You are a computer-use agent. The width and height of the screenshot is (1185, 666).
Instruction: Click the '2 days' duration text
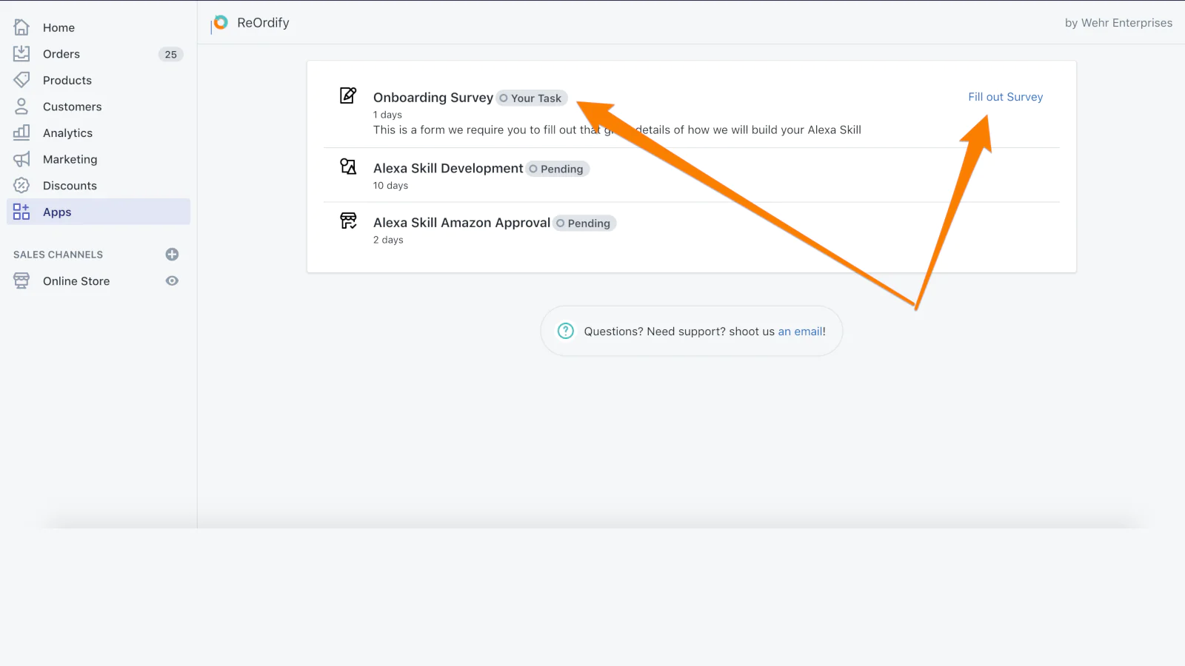tap(388, 240)
